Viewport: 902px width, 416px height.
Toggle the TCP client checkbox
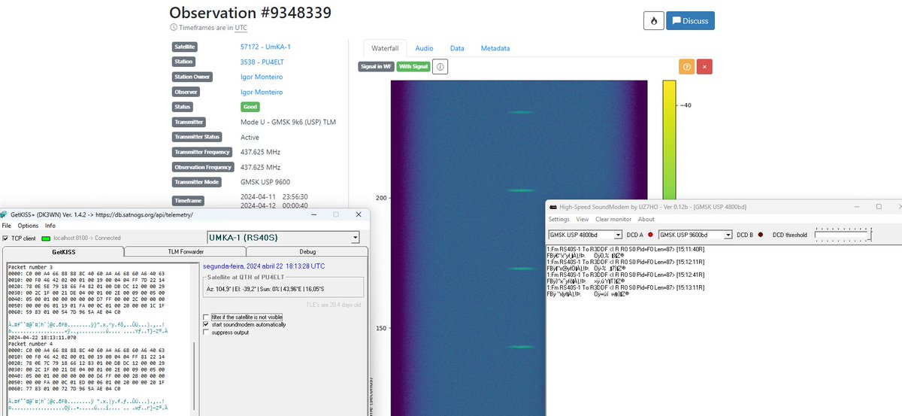(7, 238)
